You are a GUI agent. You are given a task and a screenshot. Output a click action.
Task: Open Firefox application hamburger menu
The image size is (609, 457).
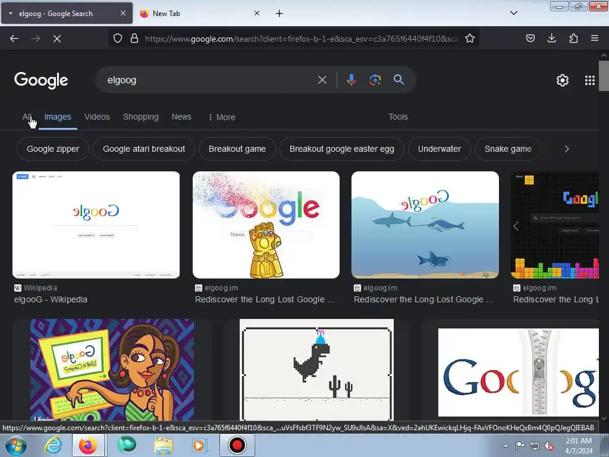tap(595, 38)
